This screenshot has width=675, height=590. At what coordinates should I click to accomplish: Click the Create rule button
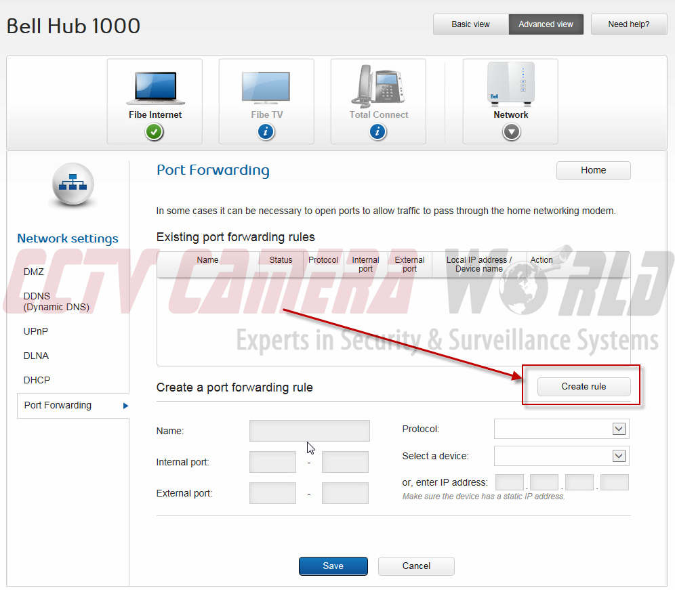click(x=584, y=387)
